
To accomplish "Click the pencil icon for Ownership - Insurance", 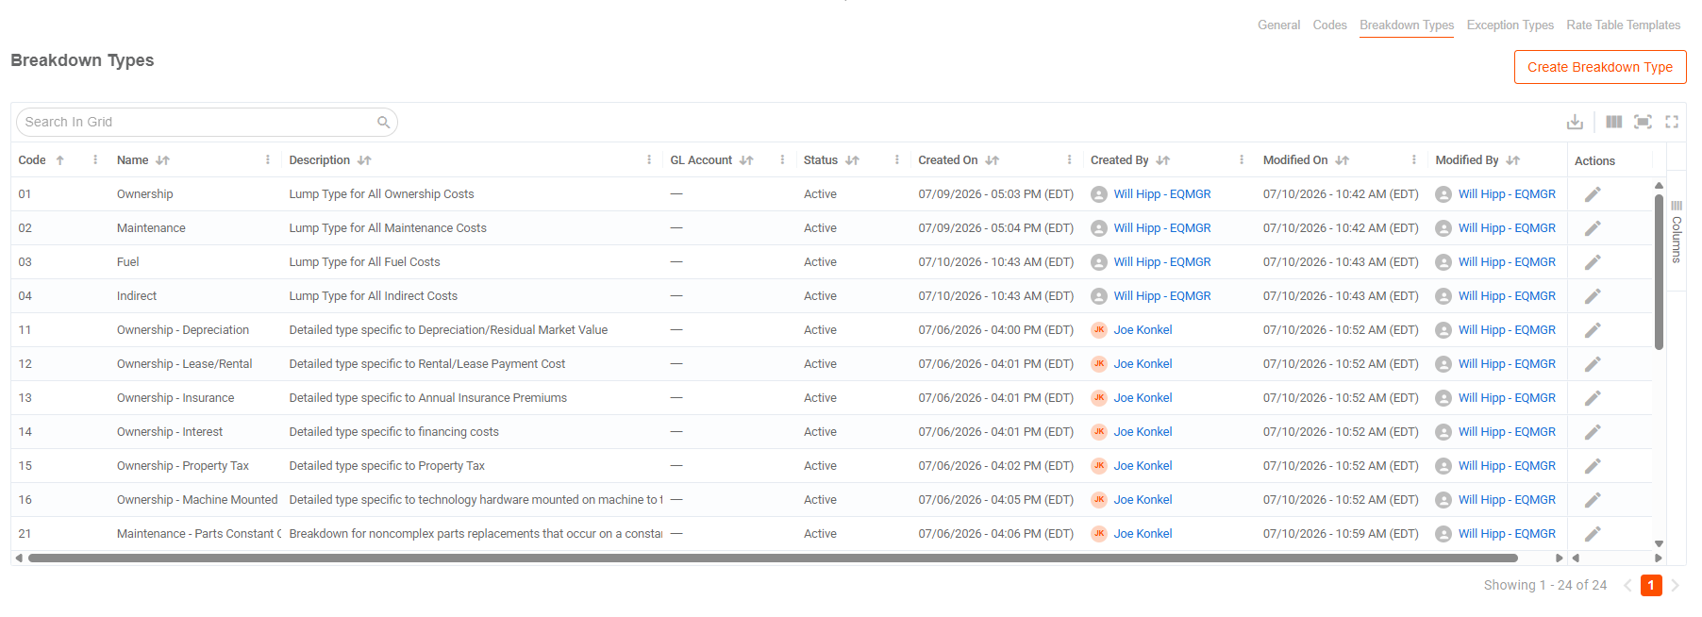I will point(1593,398).
